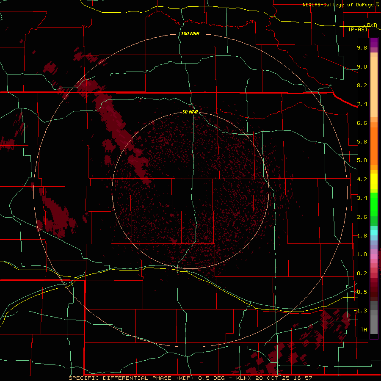
Task: Click the 5.0 scale value
Action: tap(362, 160)
